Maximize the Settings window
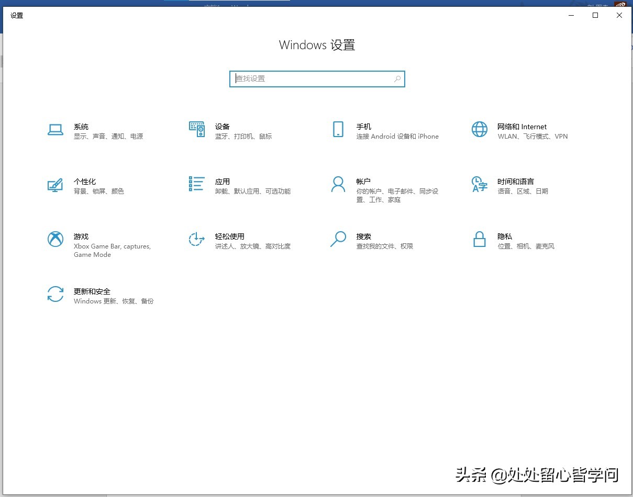633x497 pixels. [595, 15]
